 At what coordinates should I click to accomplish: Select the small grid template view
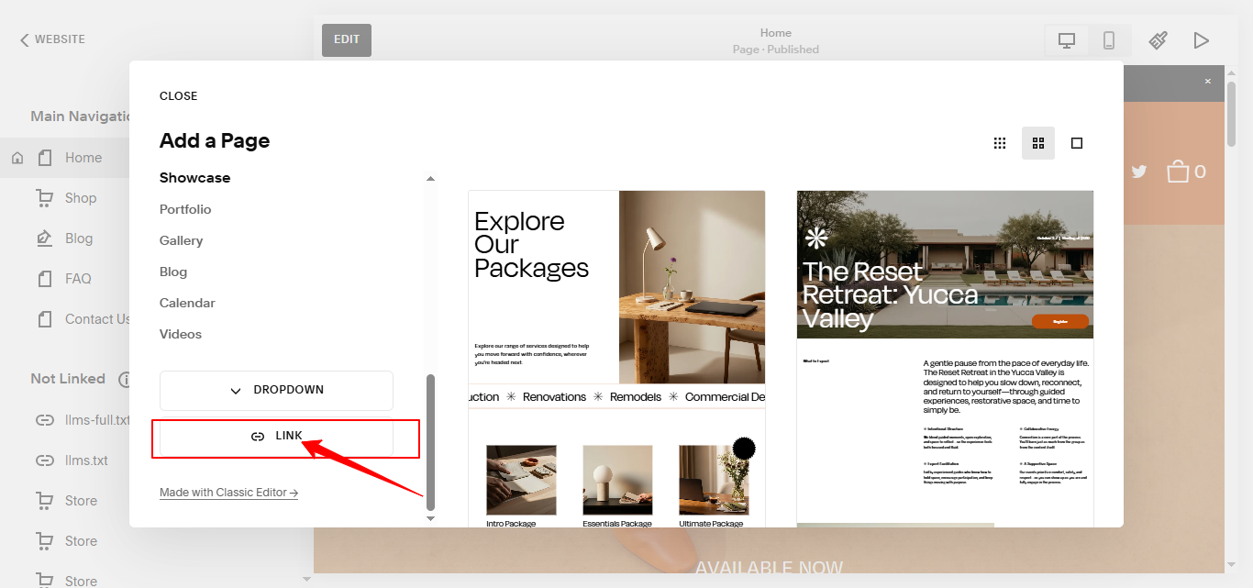coord(1000,143)
